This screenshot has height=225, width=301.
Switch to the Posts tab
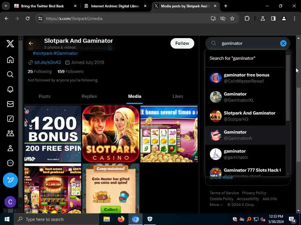click(45, 96)
